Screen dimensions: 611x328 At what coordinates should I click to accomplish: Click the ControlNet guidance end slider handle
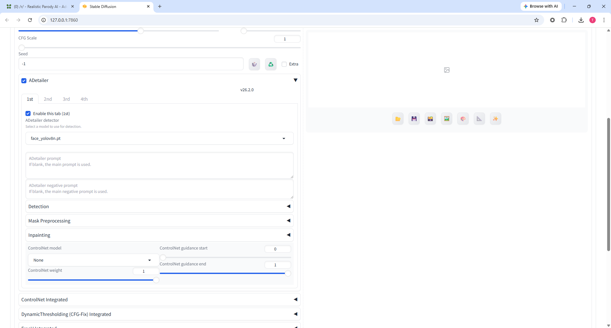coord(288,273)
